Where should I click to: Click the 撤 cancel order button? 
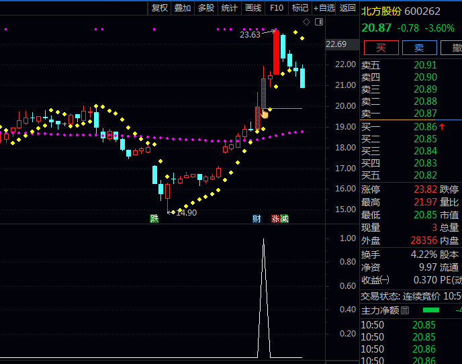(x=453, y=48)
